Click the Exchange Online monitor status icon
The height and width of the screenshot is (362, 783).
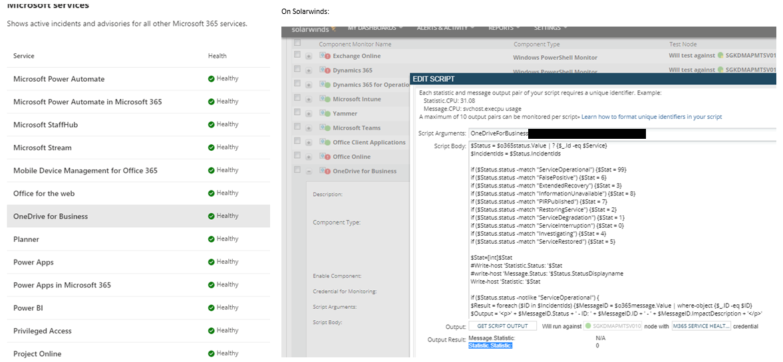pos(325,56)
